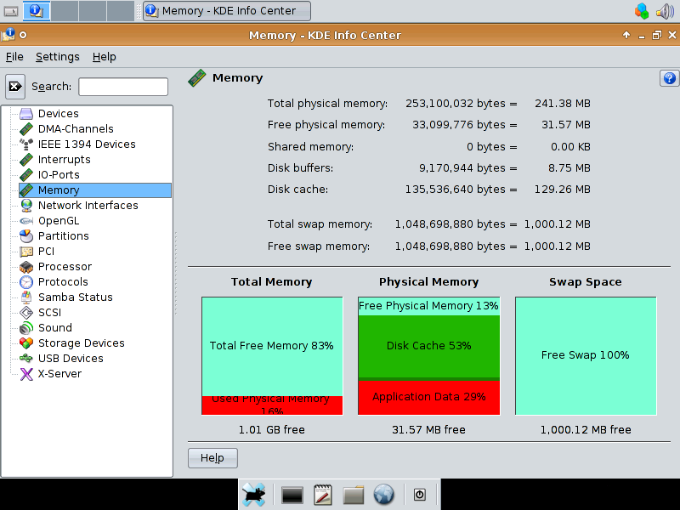Open the Settings menu
Screen dimensions: 680x510
click(58, 57)
